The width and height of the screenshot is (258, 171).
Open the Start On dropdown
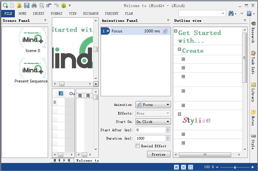[x=153, y=122]
